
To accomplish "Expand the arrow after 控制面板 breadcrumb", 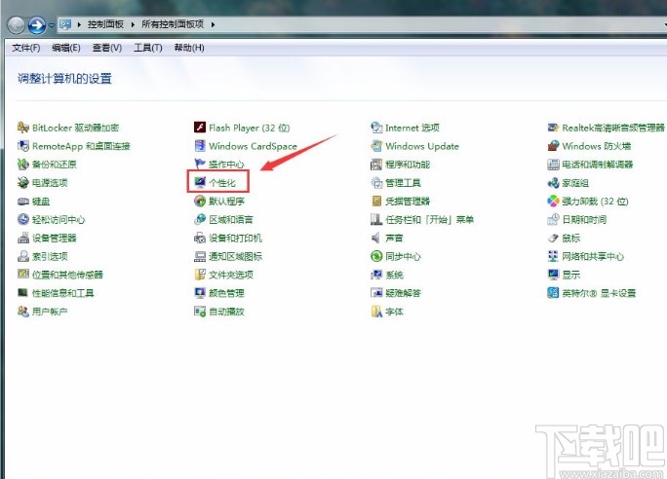I will (x=133, y=24).
